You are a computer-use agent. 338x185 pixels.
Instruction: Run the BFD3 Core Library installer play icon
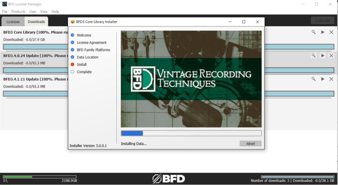click(323, 32)
